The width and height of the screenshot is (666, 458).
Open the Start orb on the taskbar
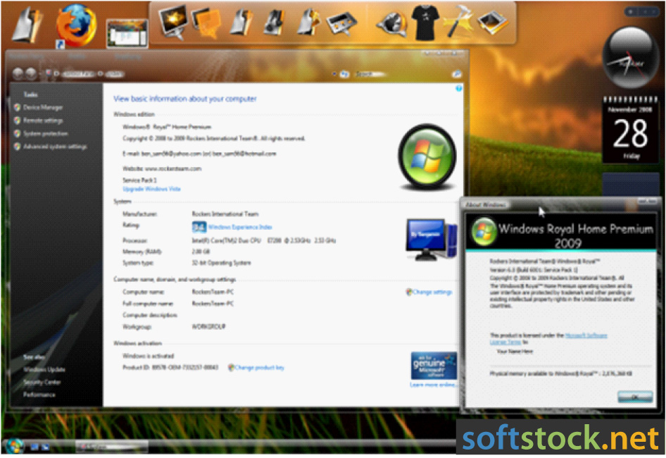pos(14,445)
